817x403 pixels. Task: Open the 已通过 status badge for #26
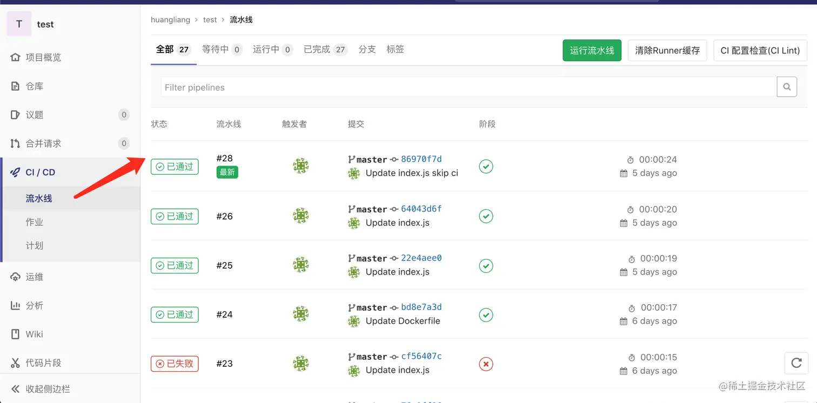tap(175, 216)
